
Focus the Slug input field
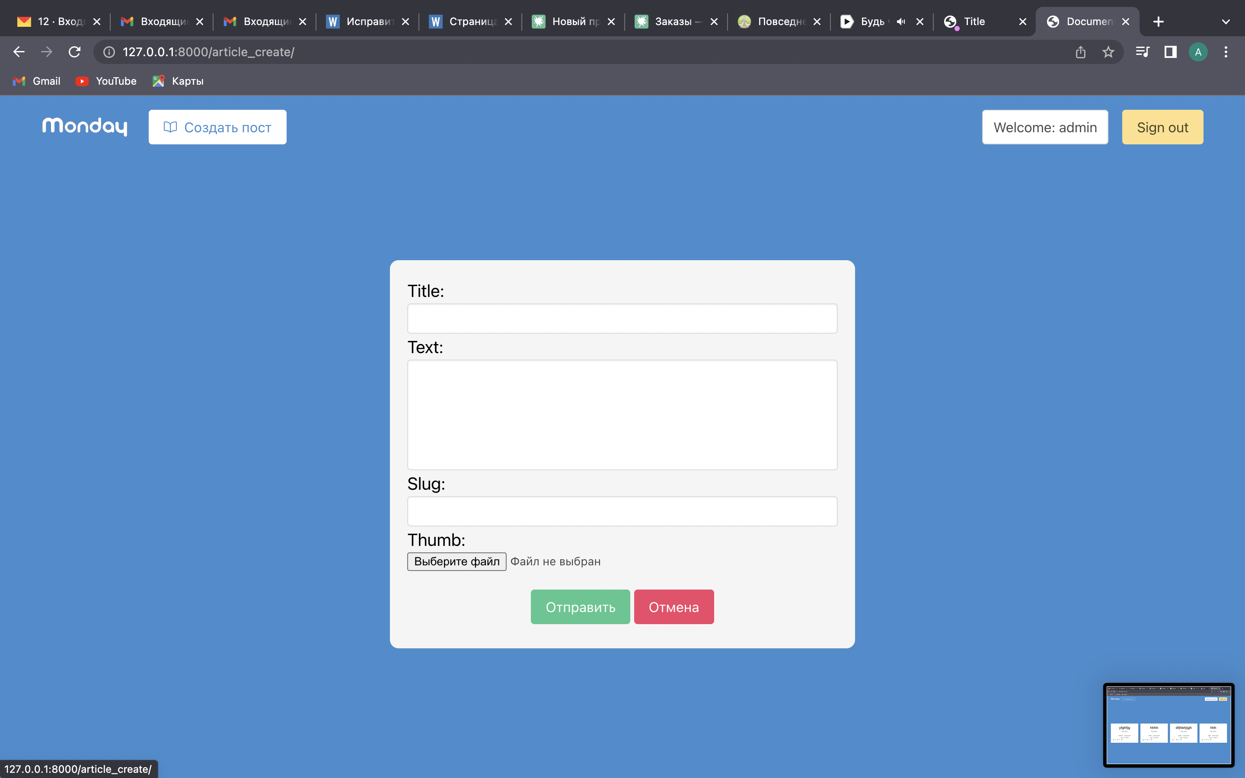coord(622,511)
